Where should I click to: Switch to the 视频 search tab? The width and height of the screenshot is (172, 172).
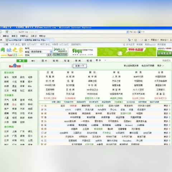pos(89,61)
